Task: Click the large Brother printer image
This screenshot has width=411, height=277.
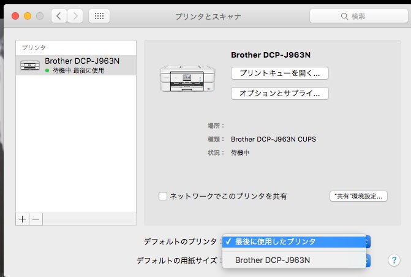Action: (187, 78)
